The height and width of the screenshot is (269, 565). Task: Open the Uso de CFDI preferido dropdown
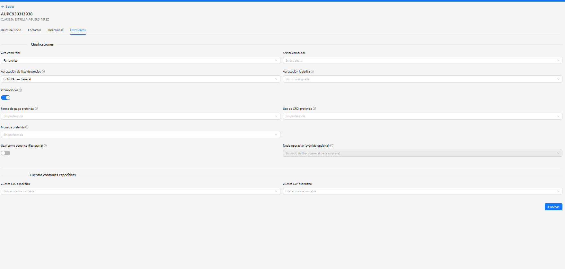pyautogui.click(x=423, y=116)
